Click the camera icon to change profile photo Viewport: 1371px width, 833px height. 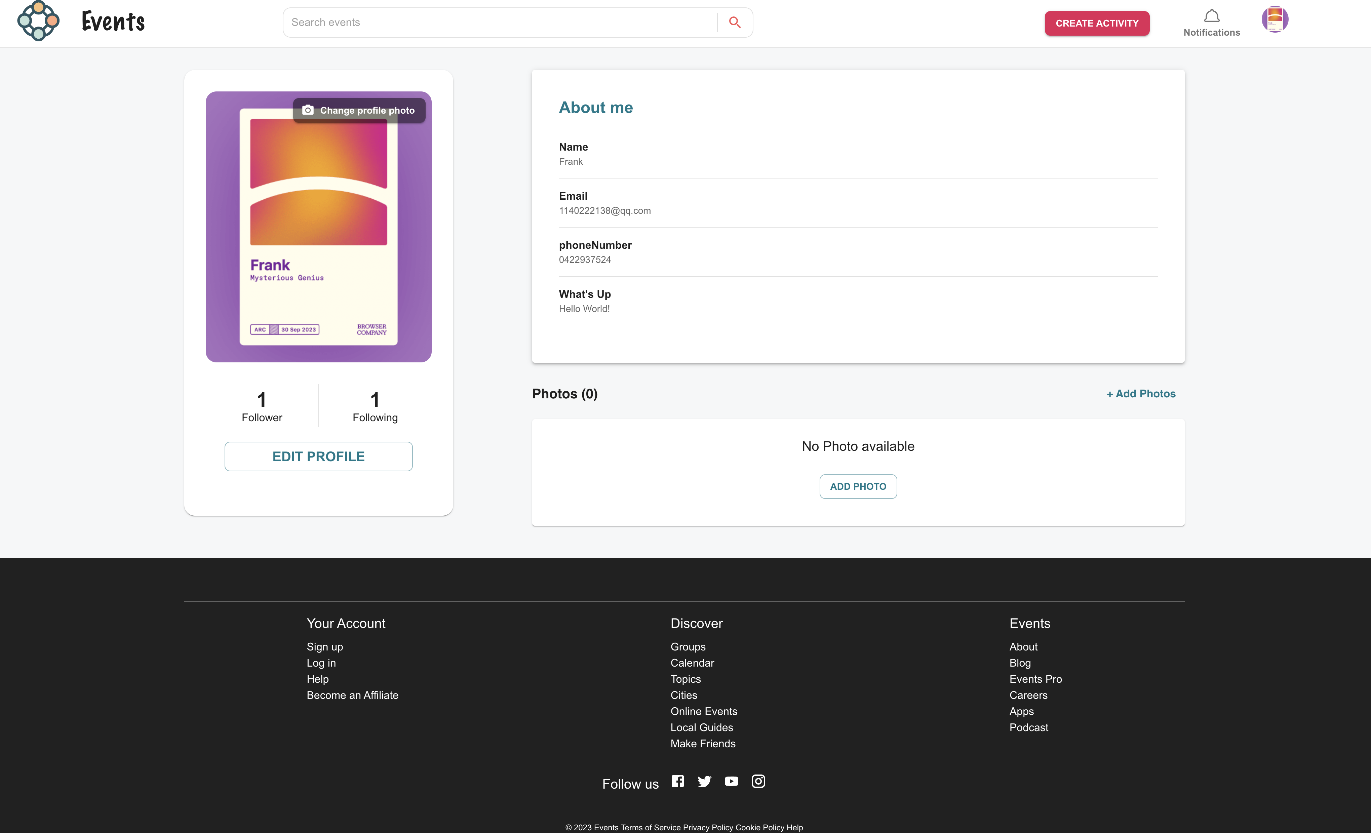[308, 110]
